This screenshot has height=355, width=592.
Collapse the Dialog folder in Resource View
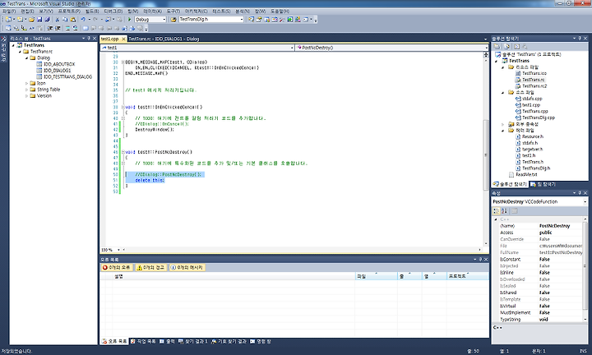[x=26, y=58]
